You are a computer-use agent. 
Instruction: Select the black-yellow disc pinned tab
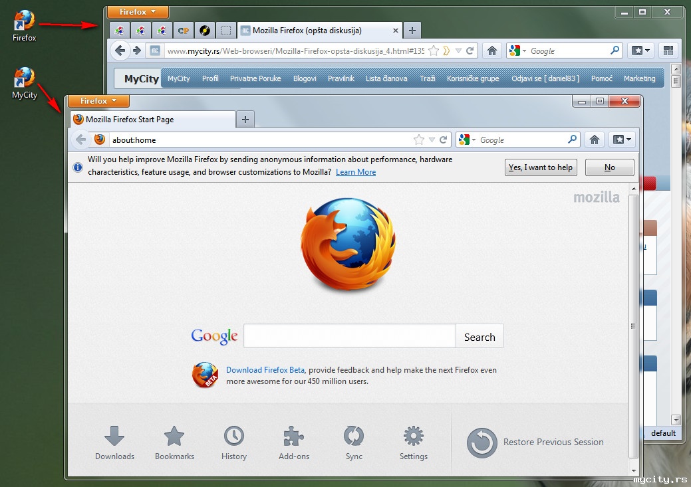coord(204,31)
